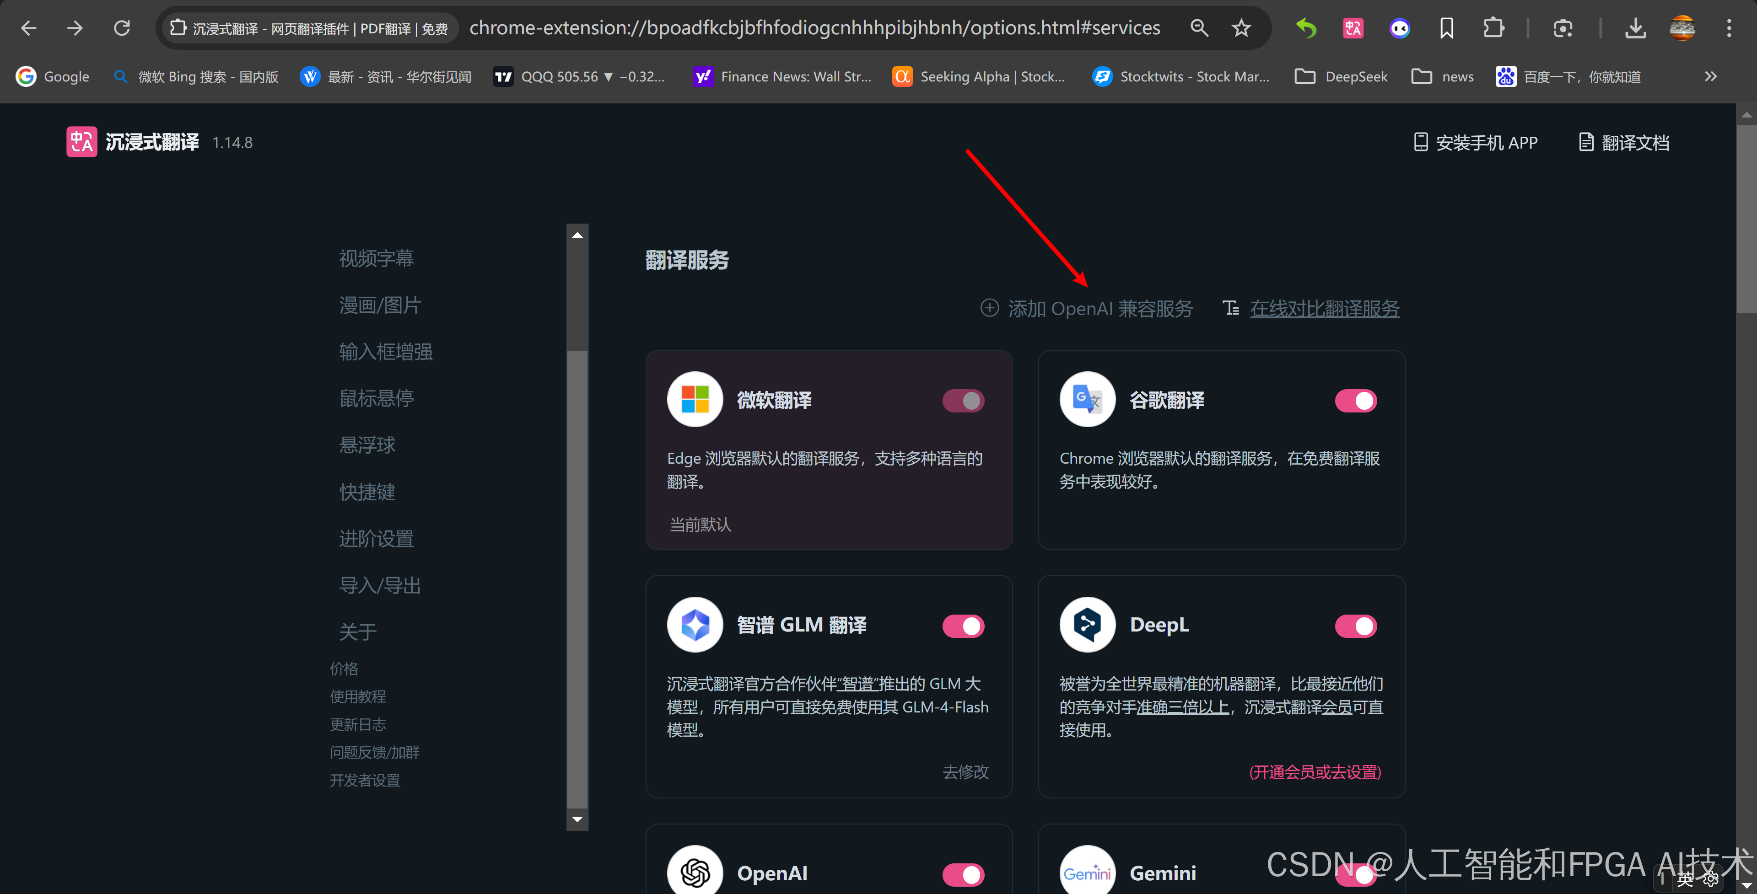Toggle off the 微软翻译 service
This screenshot has height=894, width=1757.
coord(963,400)
